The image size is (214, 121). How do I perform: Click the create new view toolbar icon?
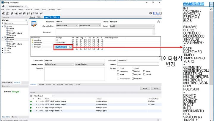coord(25,13)
